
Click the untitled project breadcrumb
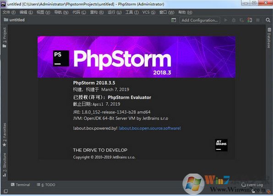(14, 20)
